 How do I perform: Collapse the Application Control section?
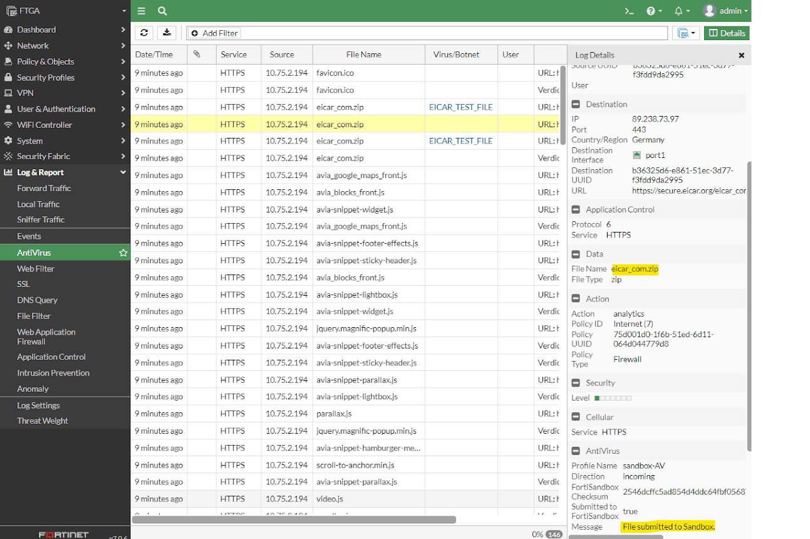(576, 209)
